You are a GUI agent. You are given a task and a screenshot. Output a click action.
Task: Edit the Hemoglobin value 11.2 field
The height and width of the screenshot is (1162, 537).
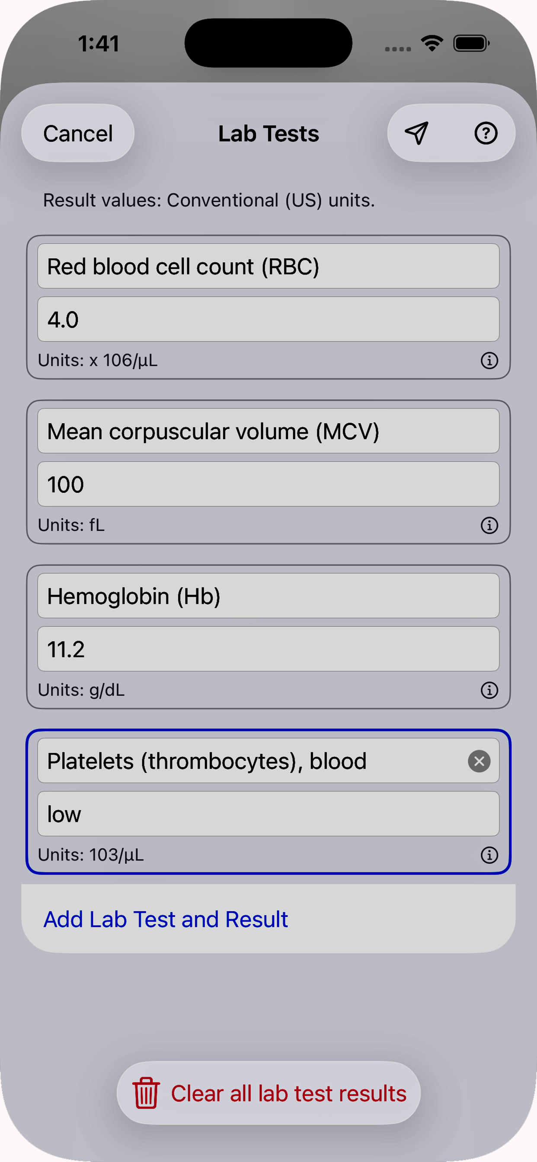click(268, 649)
